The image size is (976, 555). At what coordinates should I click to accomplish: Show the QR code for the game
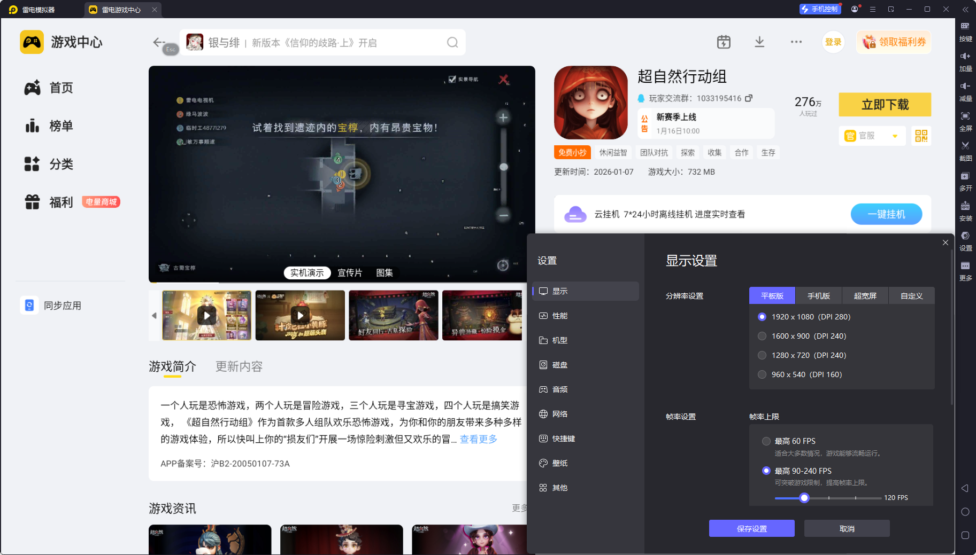click(x=921, y=136)
